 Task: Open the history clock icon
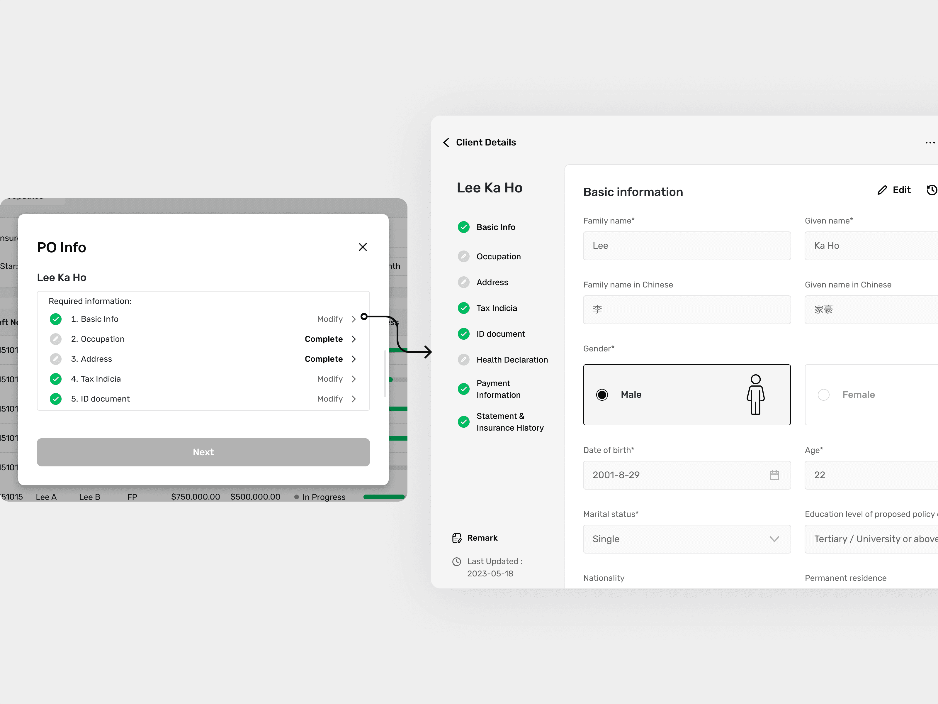pyautogui.click(x=932, y=190)
